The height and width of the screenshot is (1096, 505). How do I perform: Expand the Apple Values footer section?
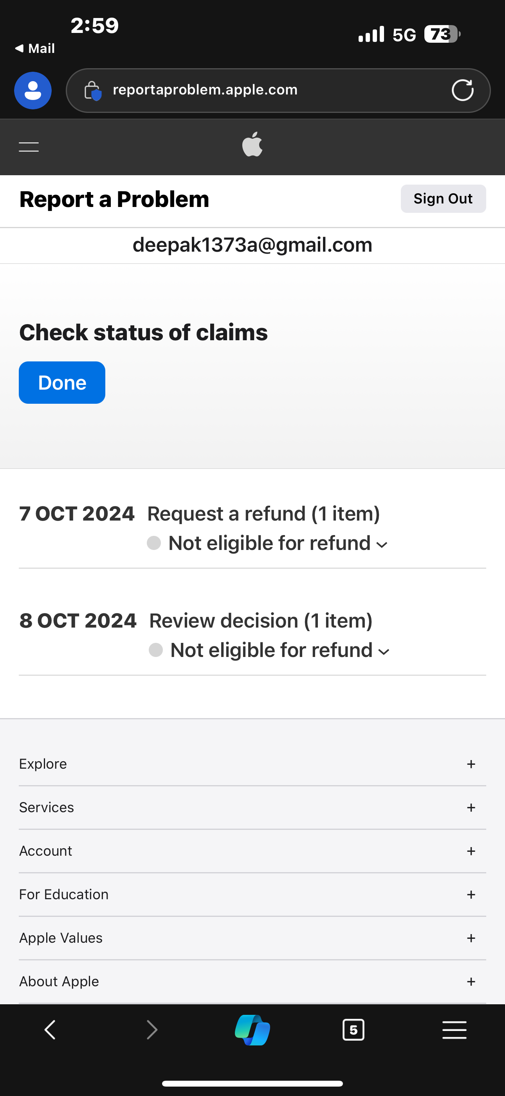(x=252, y=938)
